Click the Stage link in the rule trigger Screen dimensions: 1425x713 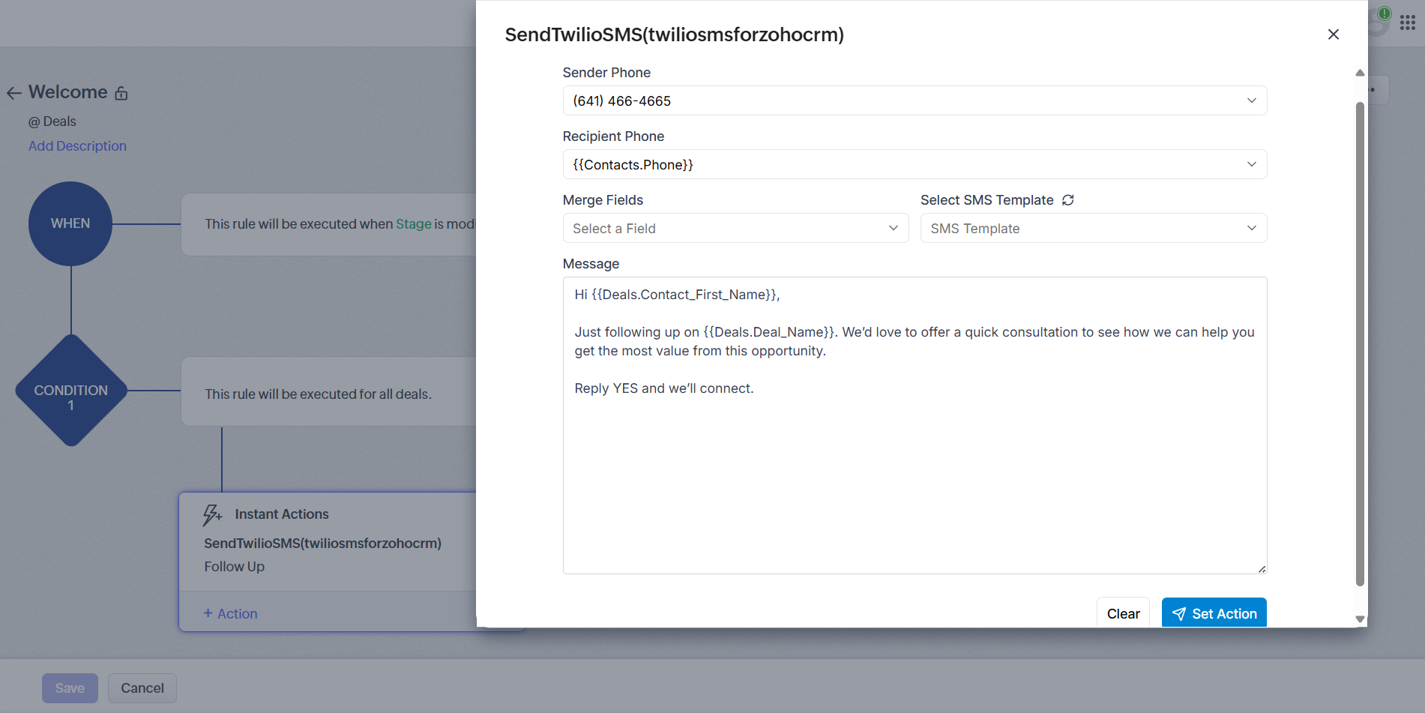click(414, 224)
